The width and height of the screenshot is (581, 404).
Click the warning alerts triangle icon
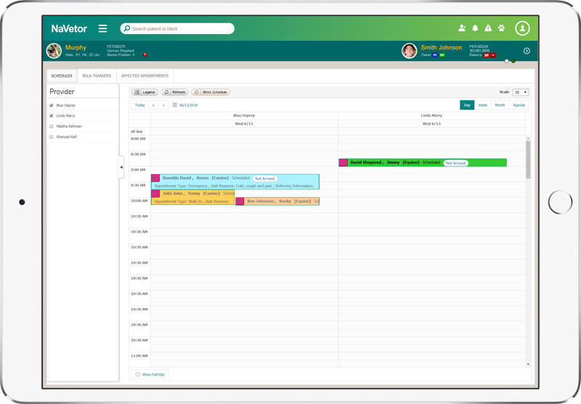click(x=488, y=28)
